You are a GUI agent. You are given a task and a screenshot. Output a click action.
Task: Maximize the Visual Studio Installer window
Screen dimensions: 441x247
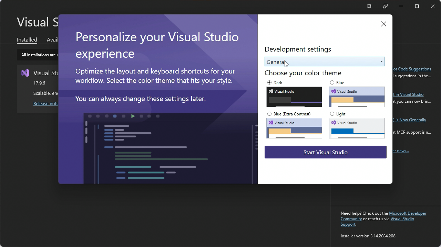click(417, 6)
